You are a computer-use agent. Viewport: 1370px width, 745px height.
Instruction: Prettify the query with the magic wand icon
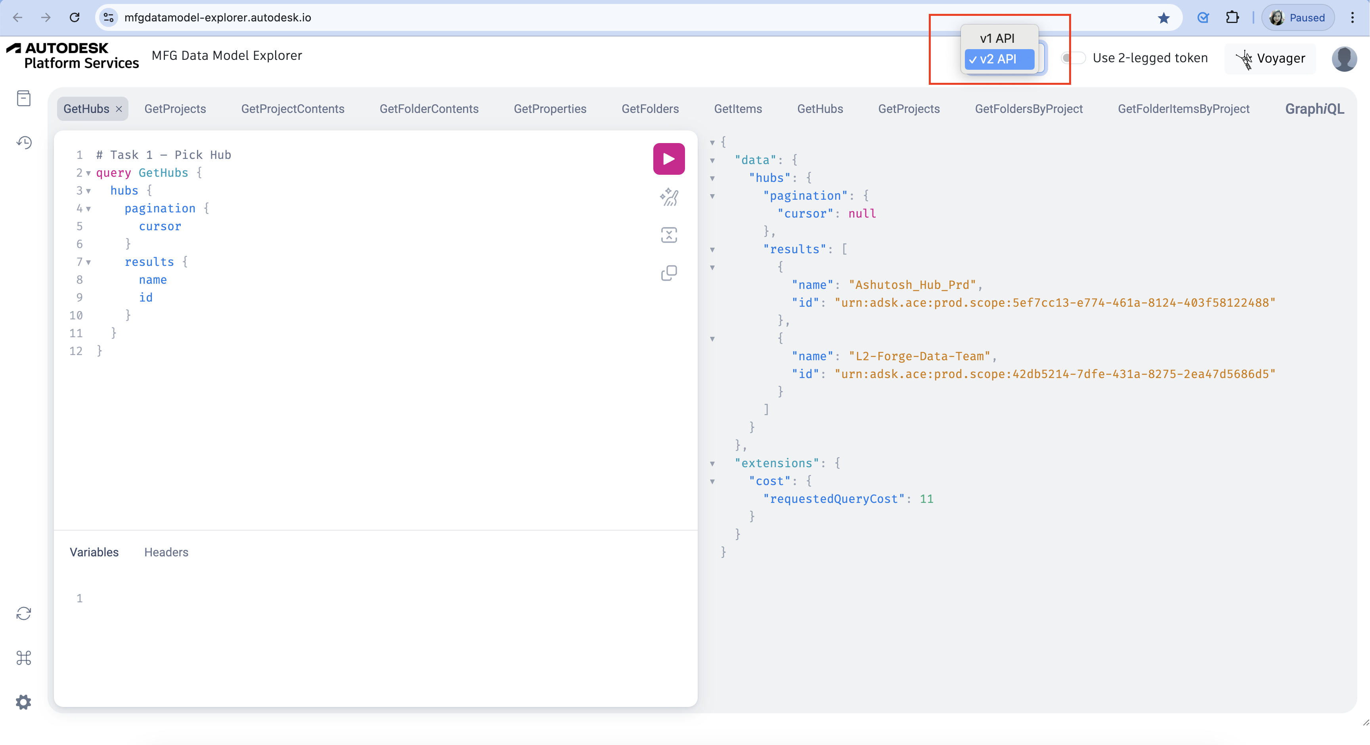668,197
